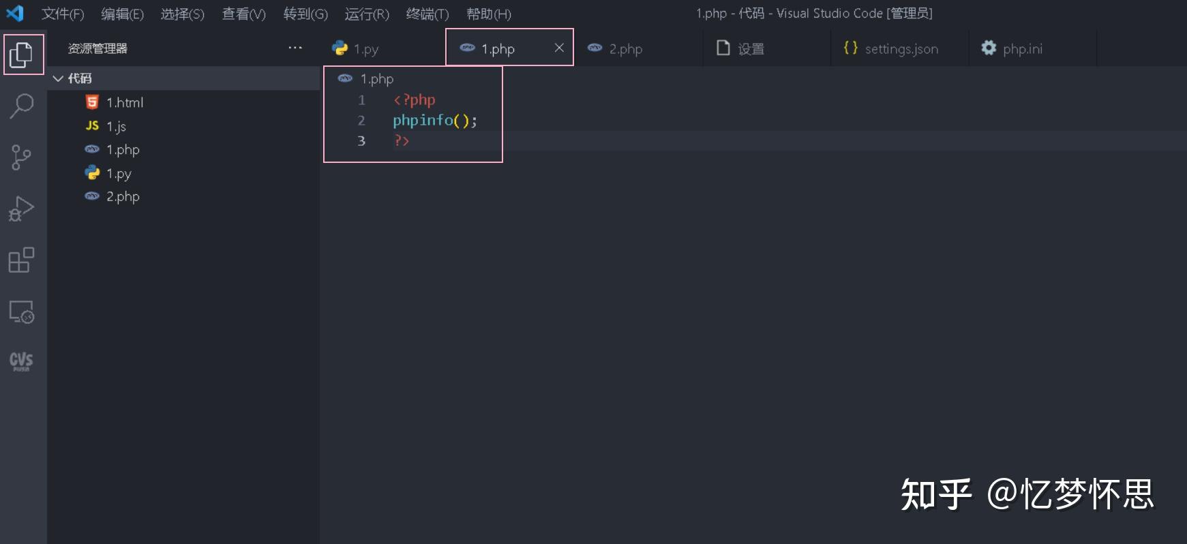The width and height of the screenshot is (1187, 544).
Task: Open the Extensions view
Action: click(x=22, y=260)
